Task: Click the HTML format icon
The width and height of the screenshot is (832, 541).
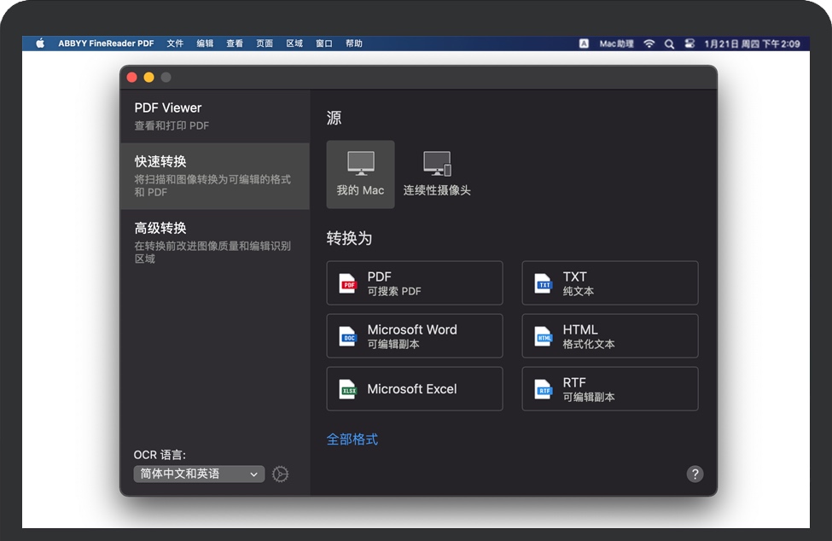Action: coord(543,337)
